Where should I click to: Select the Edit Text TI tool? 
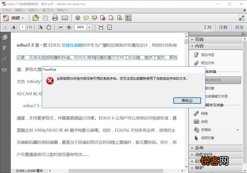click(128, 18)
